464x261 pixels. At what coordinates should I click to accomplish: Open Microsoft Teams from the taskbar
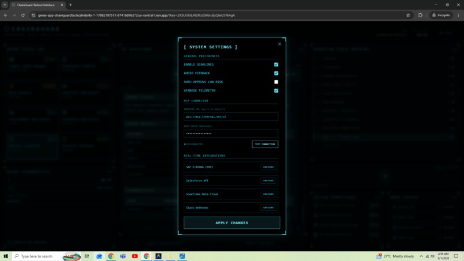coord(123,256)
